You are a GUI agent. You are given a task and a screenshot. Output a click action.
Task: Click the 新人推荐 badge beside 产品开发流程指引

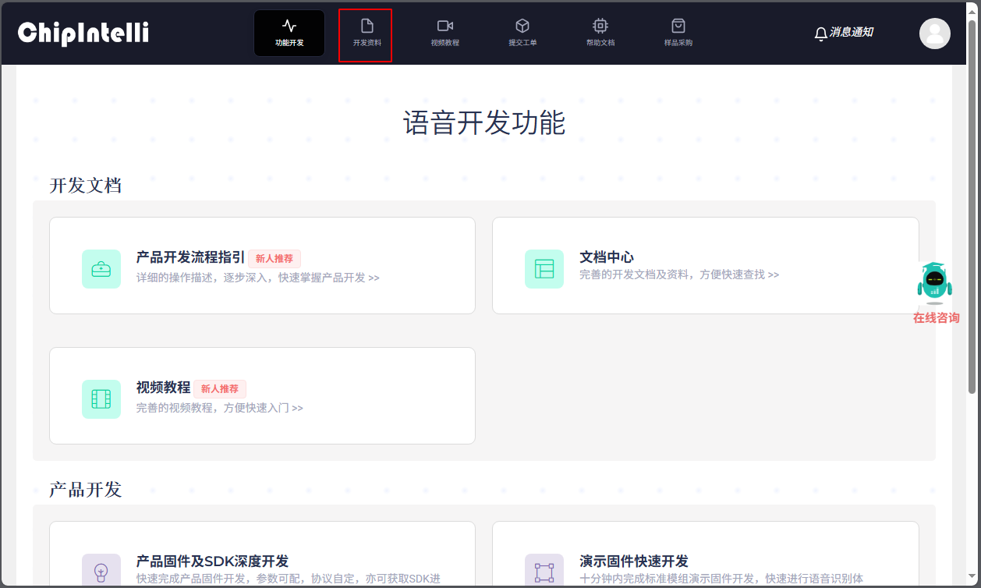[x=274, y=259]
